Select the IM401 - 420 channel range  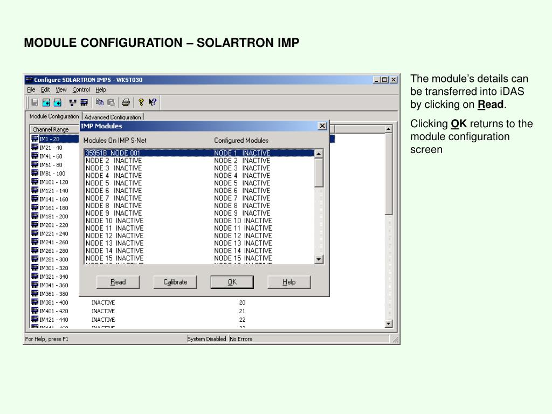53,311
